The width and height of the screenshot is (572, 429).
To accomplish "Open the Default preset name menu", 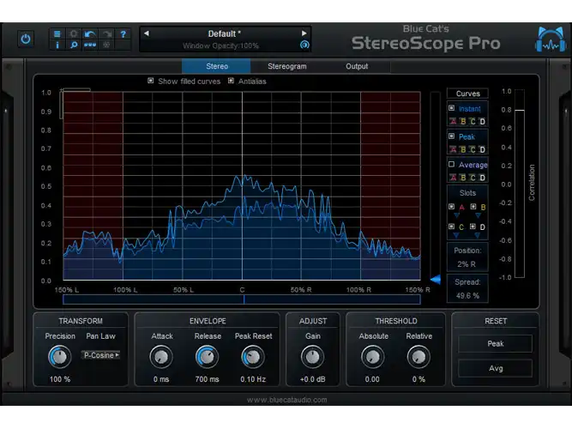I will click(x=224, y=34).
